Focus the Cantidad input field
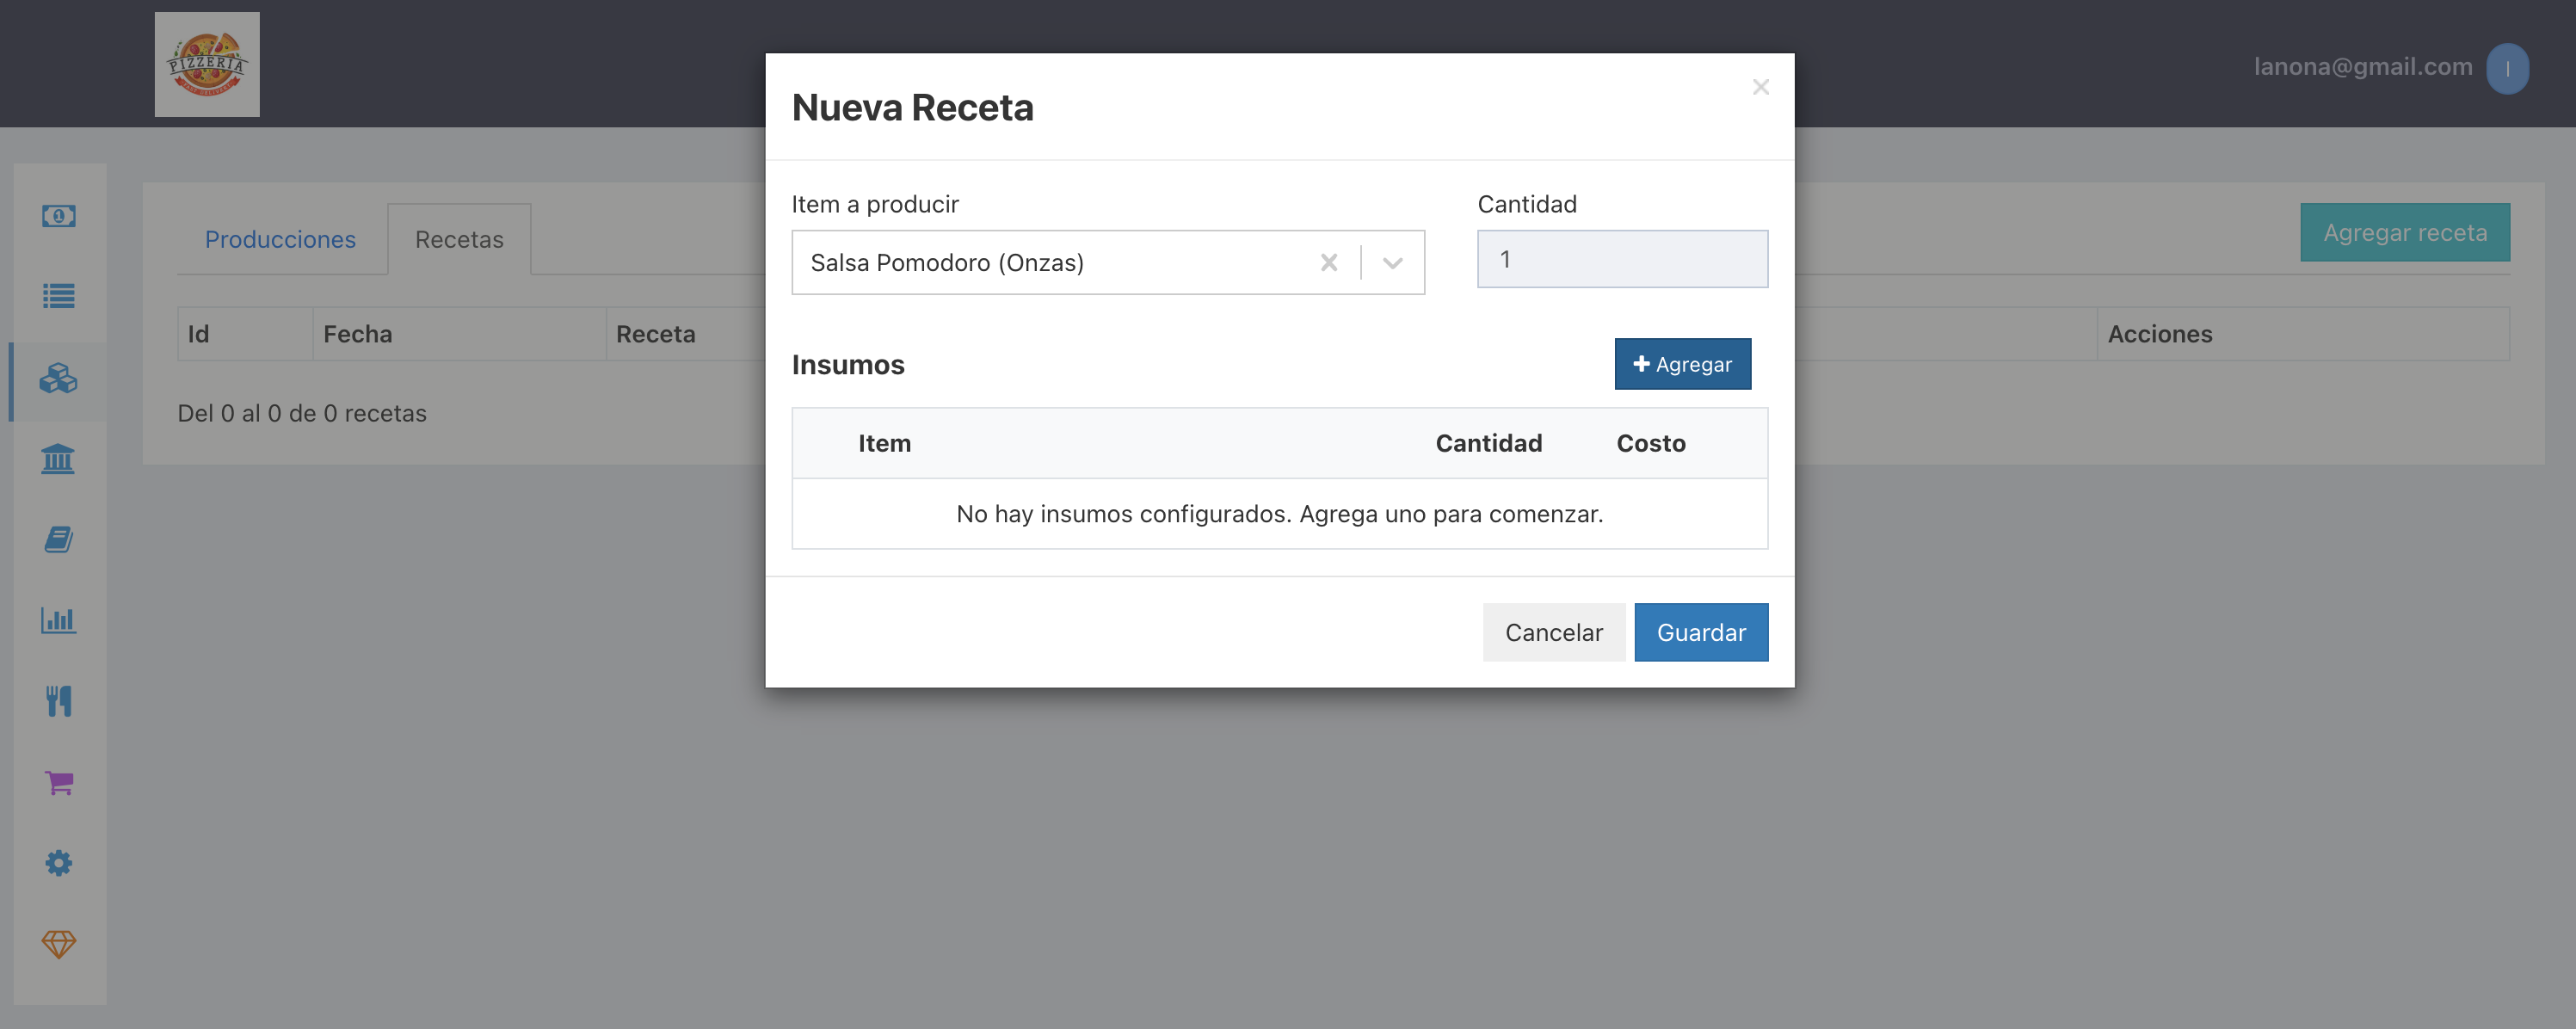 coord(1622,259)
